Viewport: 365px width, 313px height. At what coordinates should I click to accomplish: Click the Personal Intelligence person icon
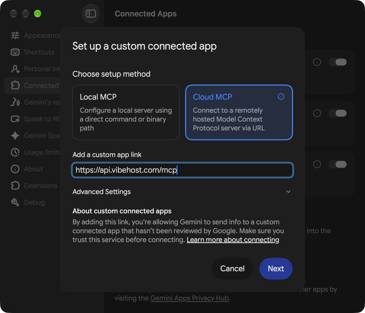coord(15,69)
